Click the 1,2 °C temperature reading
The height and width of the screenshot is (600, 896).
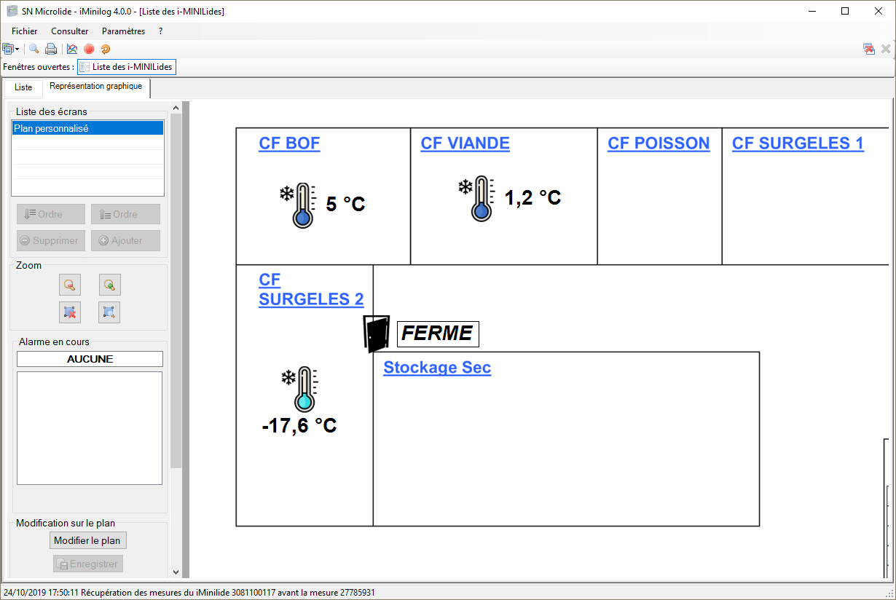tap(533, 197)
